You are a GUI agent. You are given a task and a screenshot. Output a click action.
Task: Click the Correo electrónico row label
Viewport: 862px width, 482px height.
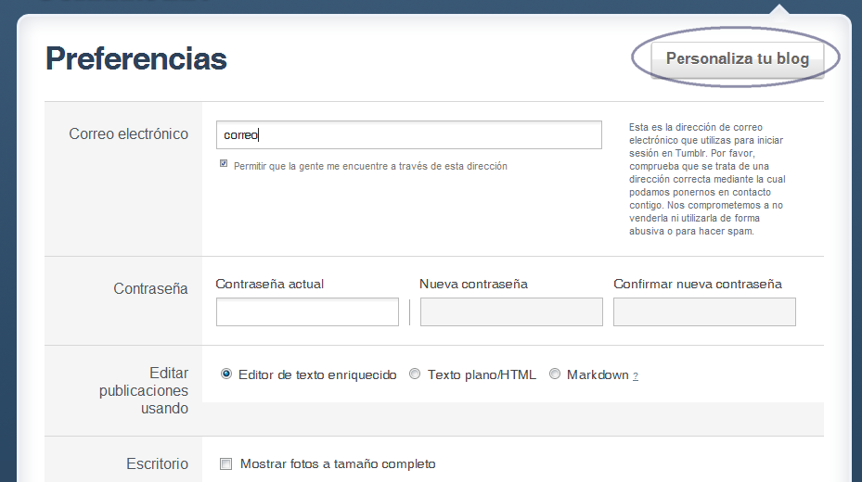[x=128, y=134]
